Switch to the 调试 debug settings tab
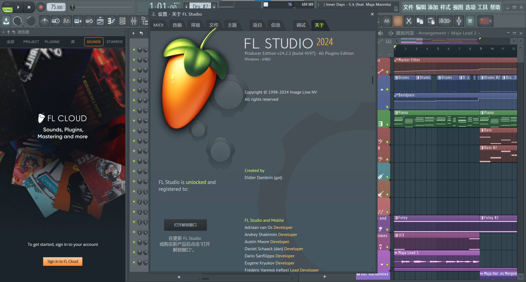 click(301, 25)
